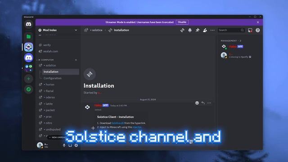Select the Mod Index server icon
Screen dimensions: 288x162
pyautogui.click(x=28, y=47)
